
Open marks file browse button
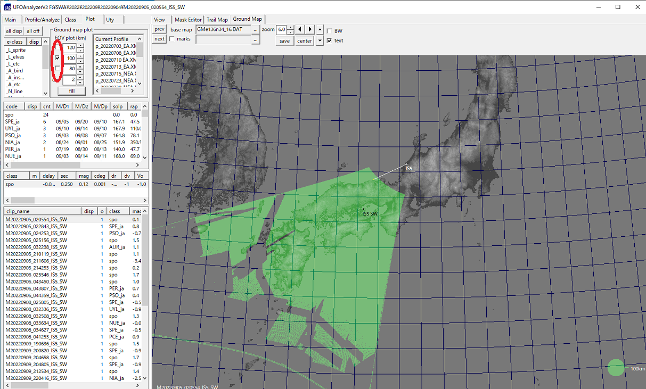[x=256, y=40]
